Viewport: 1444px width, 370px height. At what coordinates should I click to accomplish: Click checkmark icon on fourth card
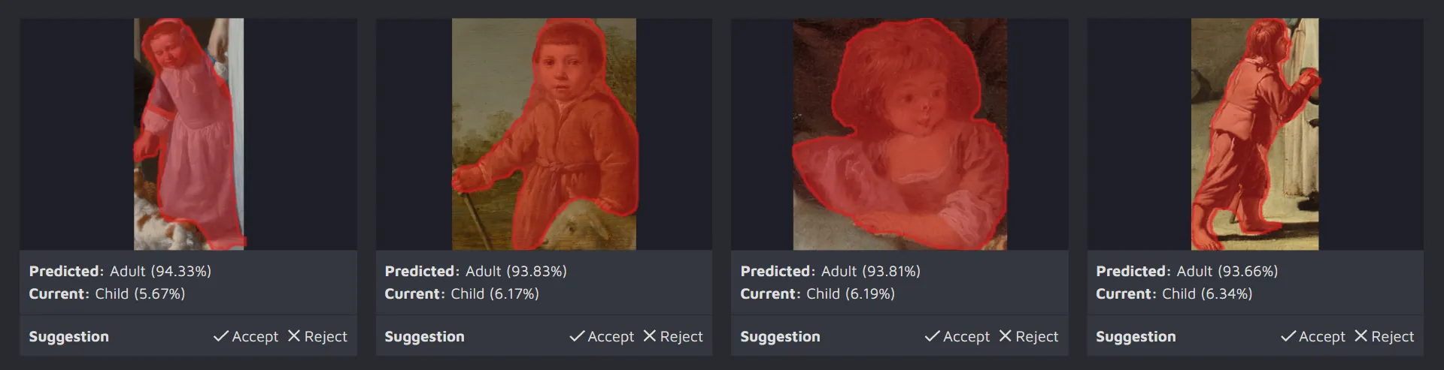pyautogui.click(x=1288, y=336)
